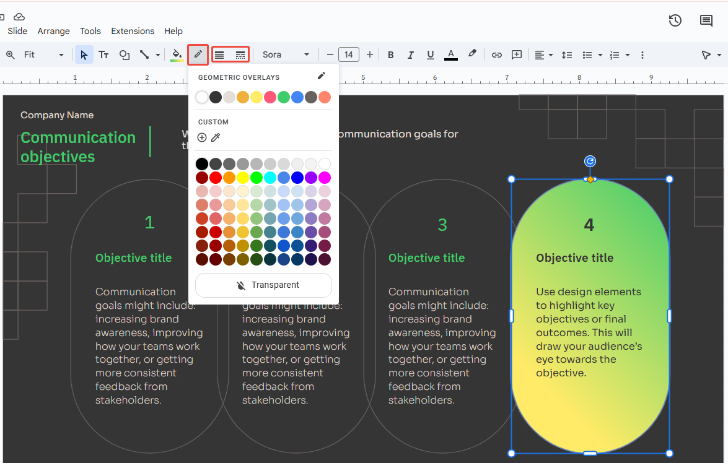Open border weight lines icon
The width and height of the screenshot is (728, 463).
[219, 55]
